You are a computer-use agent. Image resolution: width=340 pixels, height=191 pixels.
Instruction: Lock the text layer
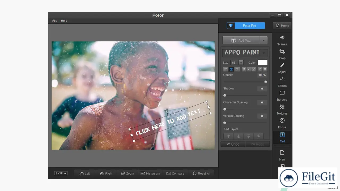pos(265,69)
